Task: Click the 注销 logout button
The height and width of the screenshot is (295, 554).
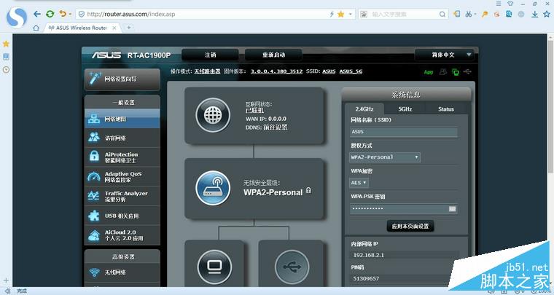Action: tap(210, 55)
